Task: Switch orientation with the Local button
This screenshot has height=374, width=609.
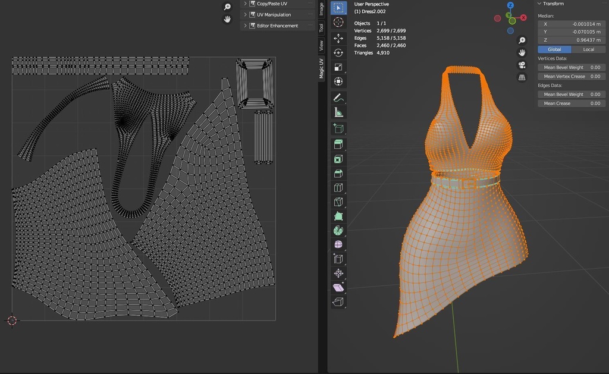Action: coord(589,49)
